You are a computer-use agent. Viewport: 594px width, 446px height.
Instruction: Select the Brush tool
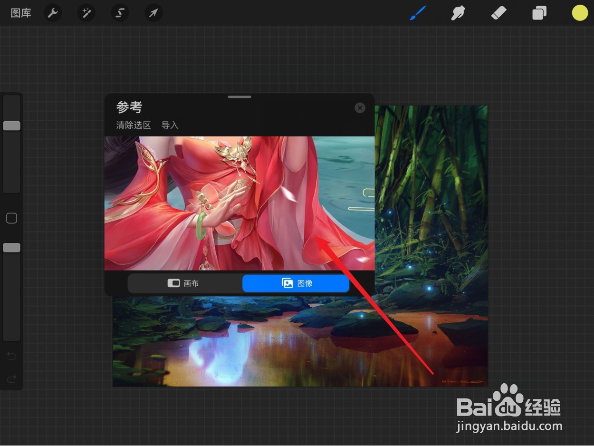pyautogui.click(x=418, y=13)
